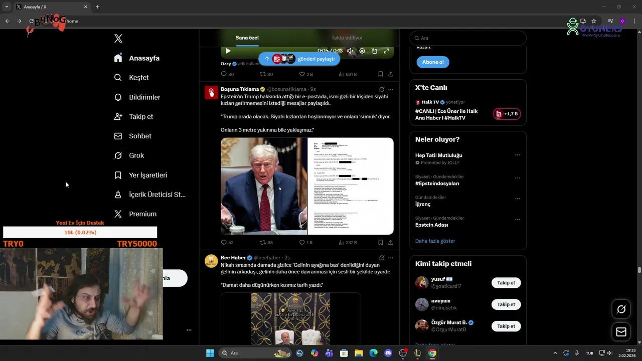Mute the video volume
642x361 pixels.
350,51
